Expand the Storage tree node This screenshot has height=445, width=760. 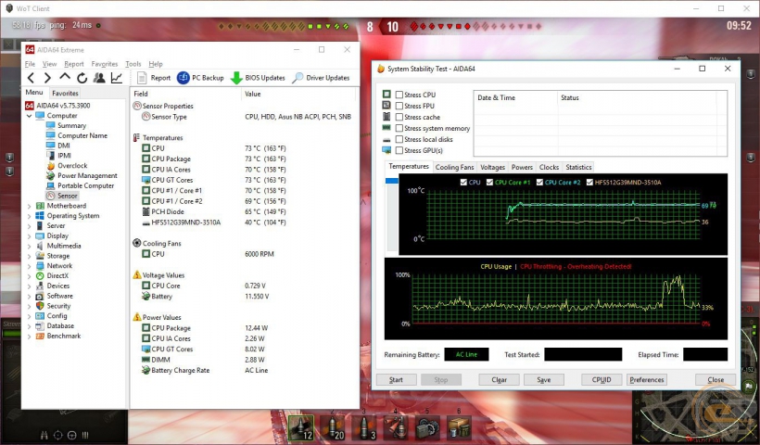tap(29, 256)
